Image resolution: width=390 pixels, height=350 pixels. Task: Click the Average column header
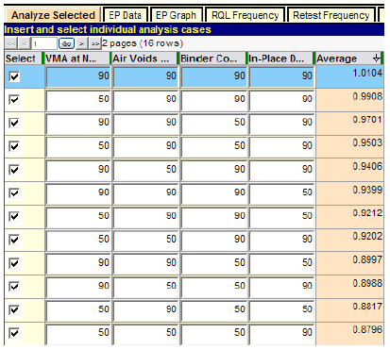[x=348, y=58]
